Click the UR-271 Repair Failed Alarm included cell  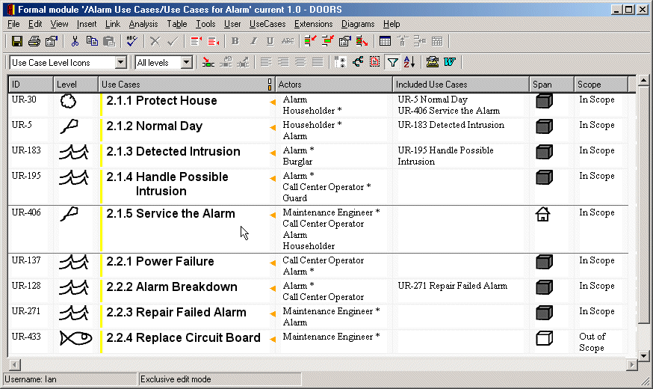(452, 286)
